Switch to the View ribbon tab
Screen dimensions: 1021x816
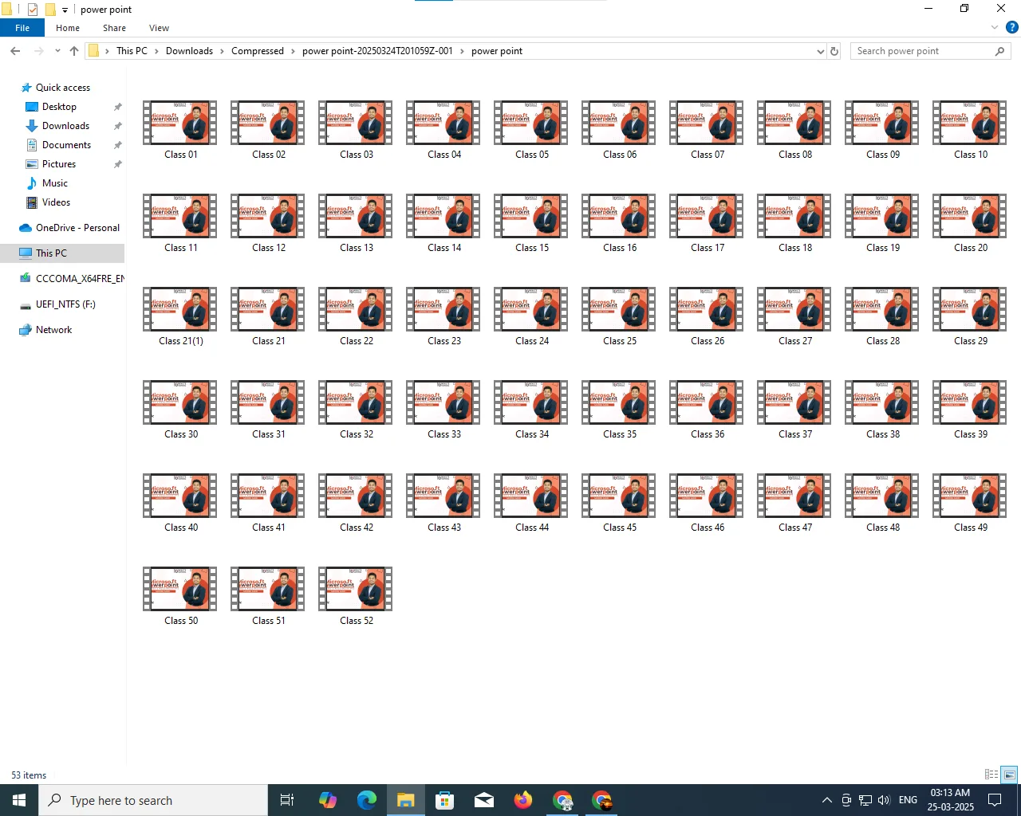(159, 28)
